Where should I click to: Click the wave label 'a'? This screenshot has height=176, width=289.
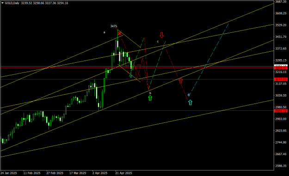pos(104,32)
